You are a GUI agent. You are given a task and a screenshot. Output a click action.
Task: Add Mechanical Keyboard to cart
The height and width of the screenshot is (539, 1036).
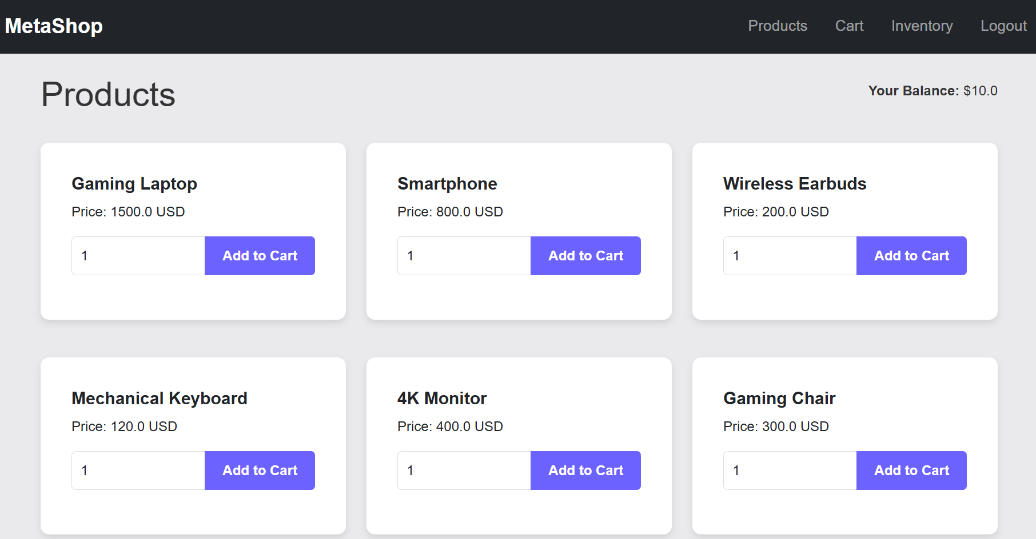tap(260, 470)
